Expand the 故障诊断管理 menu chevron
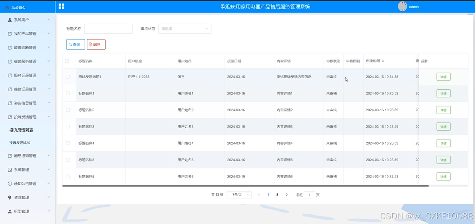 (x=49, y=48)
